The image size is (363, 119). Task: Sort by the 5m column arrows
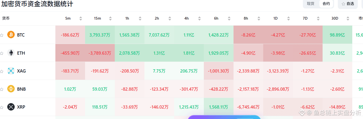[x=81, y=18]
